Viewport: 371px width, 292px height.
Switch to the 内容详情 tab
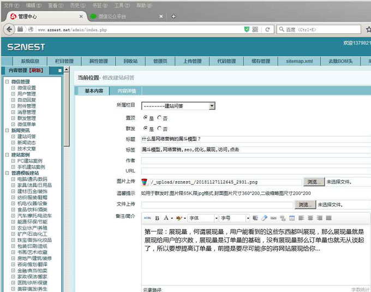pyautogui.click(x=127, y=91)
